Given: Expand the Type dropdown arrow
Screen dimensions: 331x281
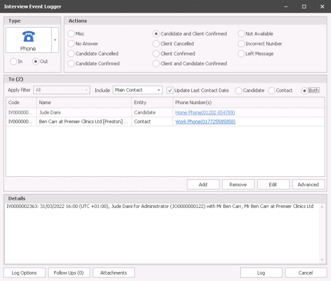Looking at the screenshot, I should [55, 40].
